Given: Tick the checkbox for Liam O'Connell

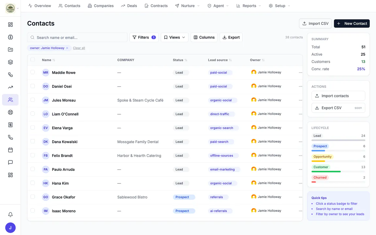Looking at the screenshot, I should click(x=33, y=114).
